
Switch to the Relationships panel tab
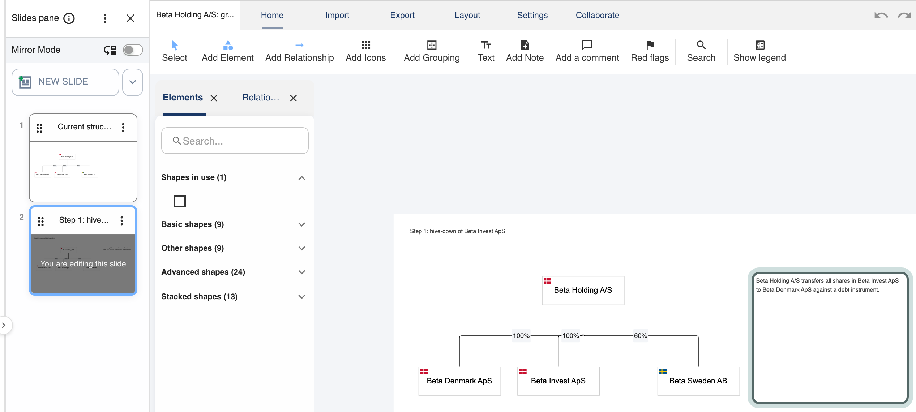point(261,98)
